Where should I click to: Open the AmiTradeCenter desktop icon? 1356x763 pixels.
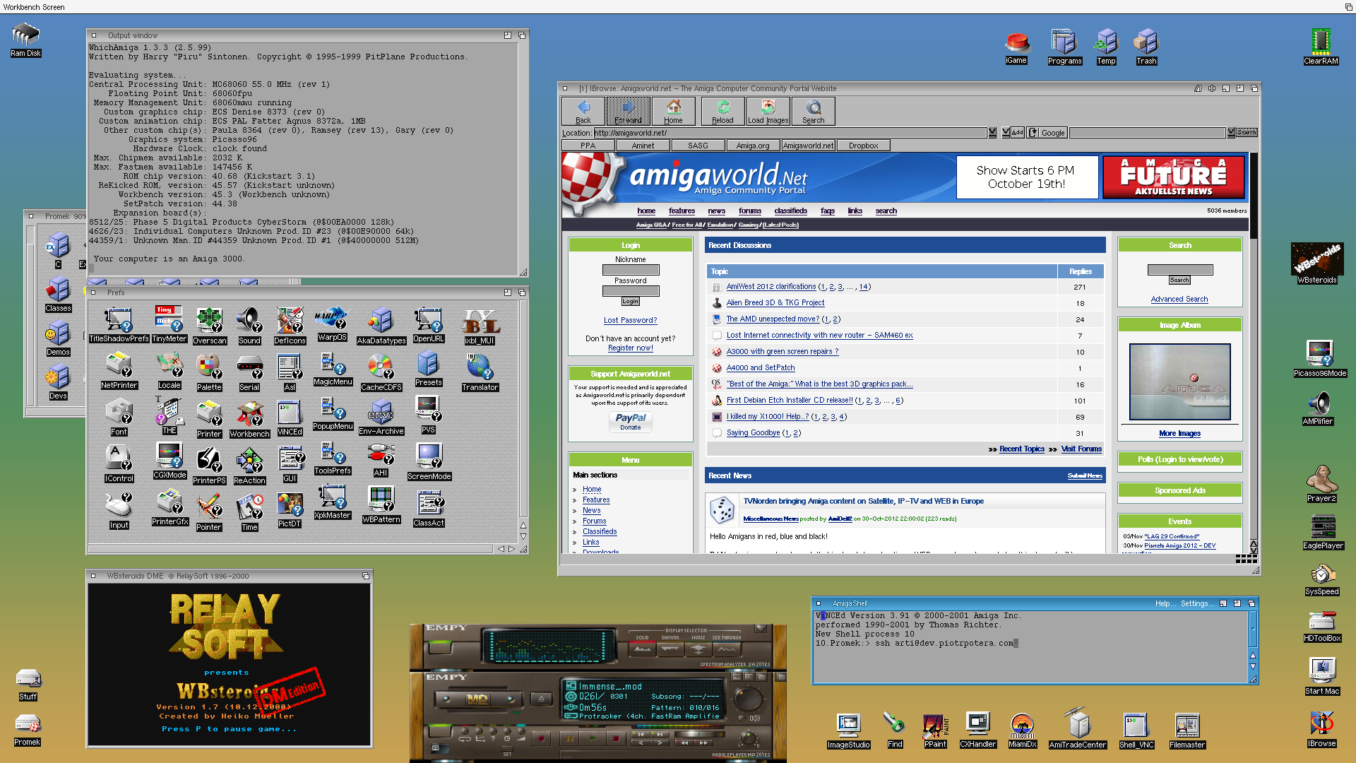coord(1077,728)
